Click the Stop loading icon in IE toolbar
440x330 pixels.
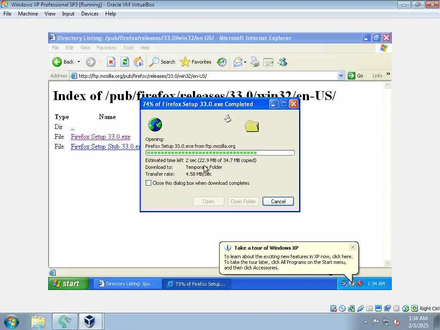point(111,62)
